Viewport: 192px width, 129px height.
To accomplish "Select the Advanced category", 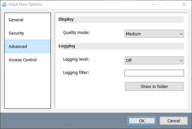I will (x=28, y=46).
